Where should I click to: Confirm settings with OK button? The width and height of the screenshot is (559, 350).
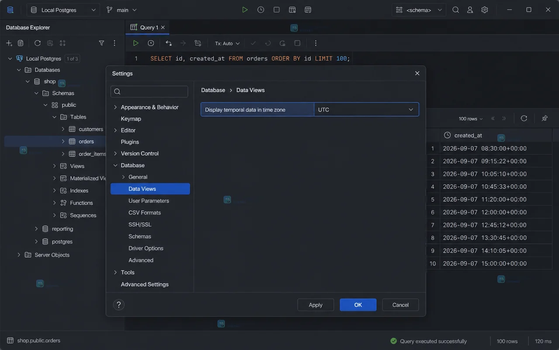358,305
